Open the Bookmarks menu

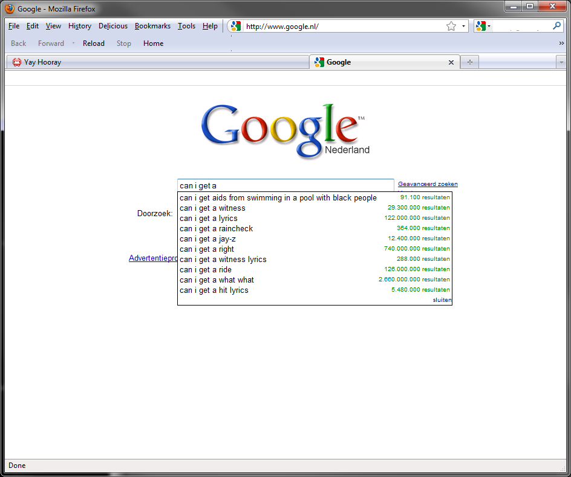point(152,26)
